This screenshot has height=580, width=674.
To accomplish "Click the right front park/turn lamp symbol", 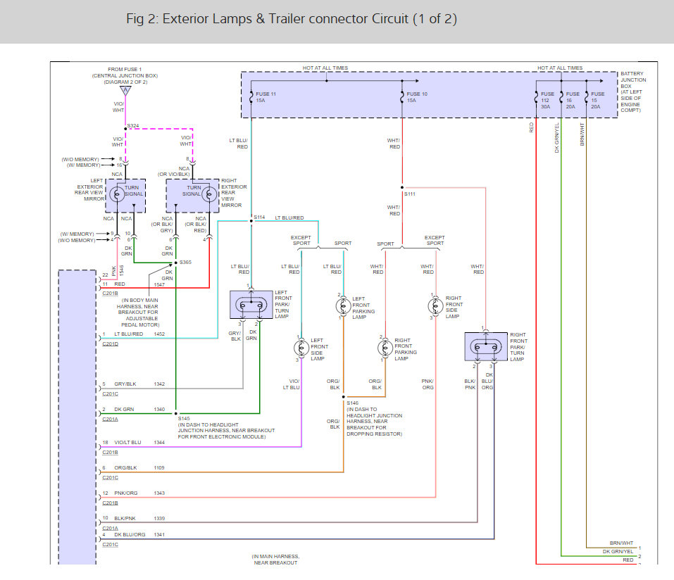I will coord(486,346).
